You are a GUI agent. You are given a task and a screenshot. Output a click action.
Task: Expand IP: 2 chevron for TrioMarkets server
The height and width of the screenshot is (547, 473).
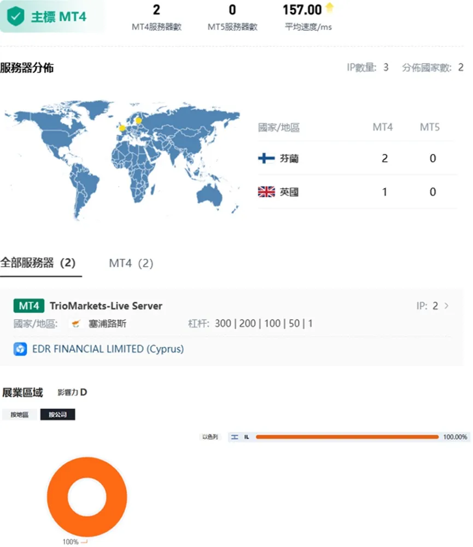[x=446, y=306]
